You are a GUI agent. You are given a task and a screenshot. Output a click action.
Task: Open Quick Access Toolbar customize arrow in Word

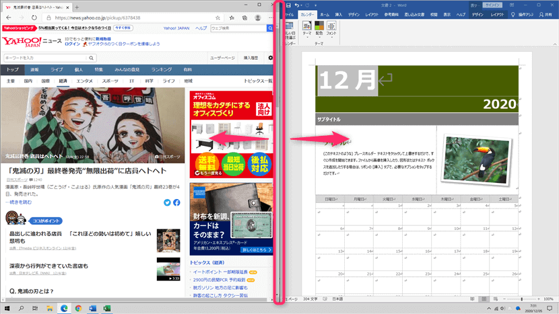coord(315,5)
